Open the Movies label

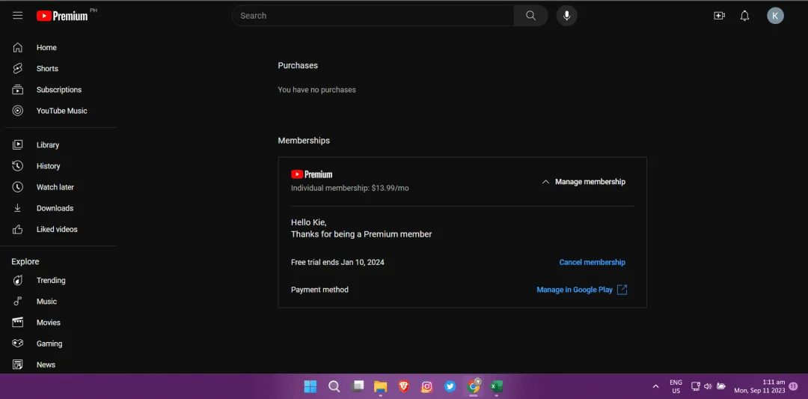pyautogui.click(x=49, y=323)
